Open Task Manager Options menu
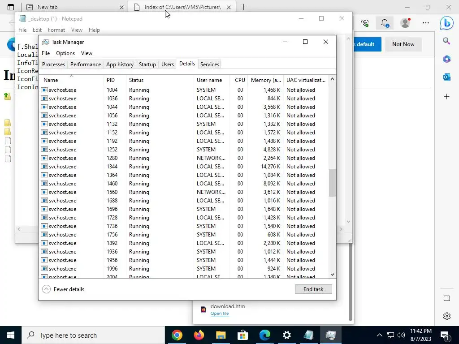459x344 pixels. pyautogui.click(x=65, y=53)
